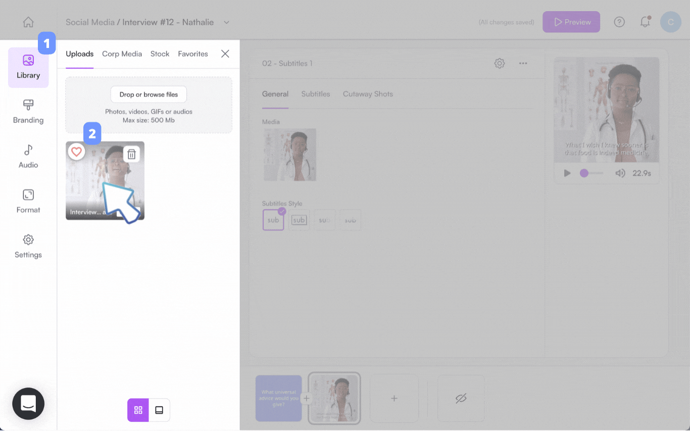This screenshot has width=690, height=431.
Task: Click Drop or browse files button
Action: coord(149,94)
